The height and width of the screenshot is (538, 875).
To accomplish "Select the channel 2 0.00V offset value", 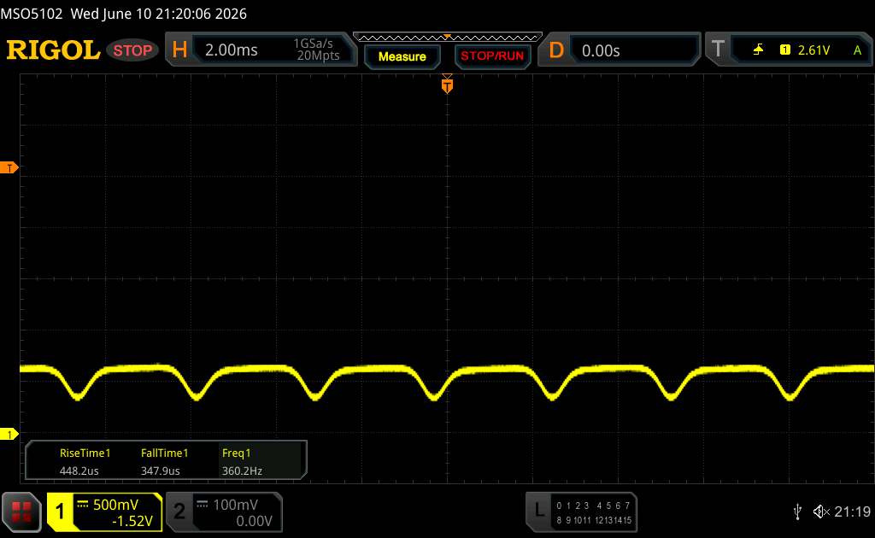I will [254, 521].
